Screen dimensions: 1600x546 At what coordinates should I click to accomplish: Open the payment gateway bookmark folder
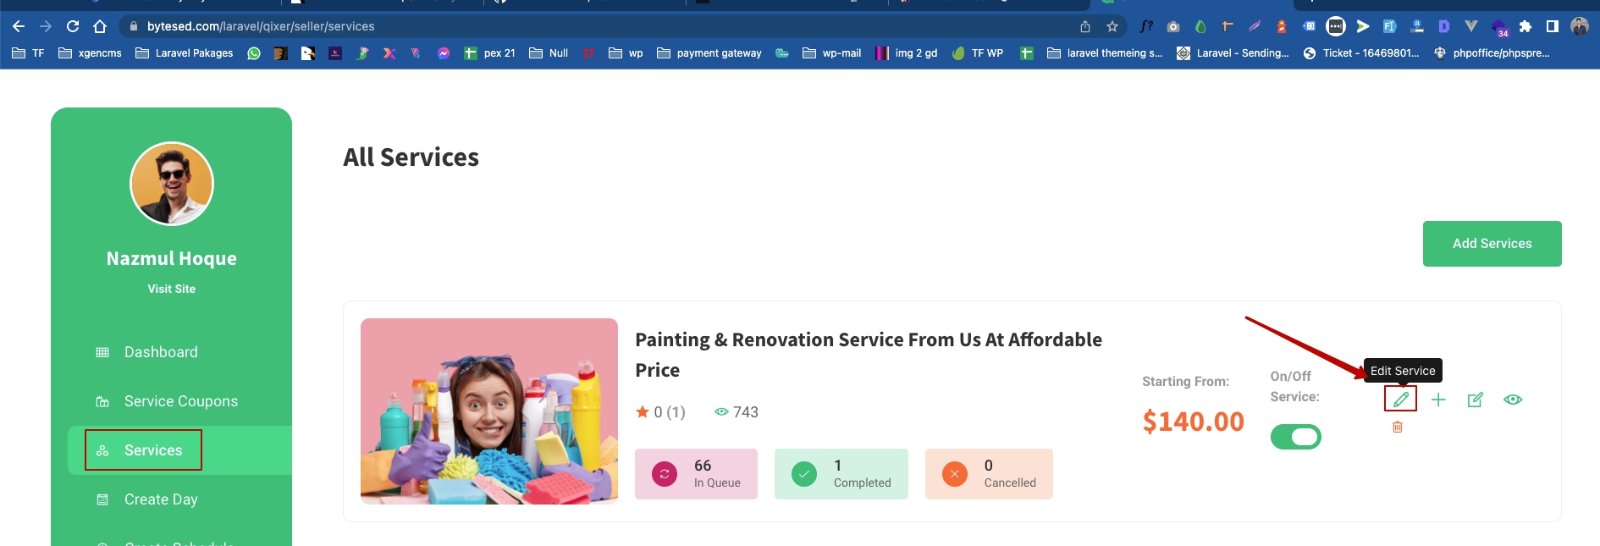click(709, 53)
